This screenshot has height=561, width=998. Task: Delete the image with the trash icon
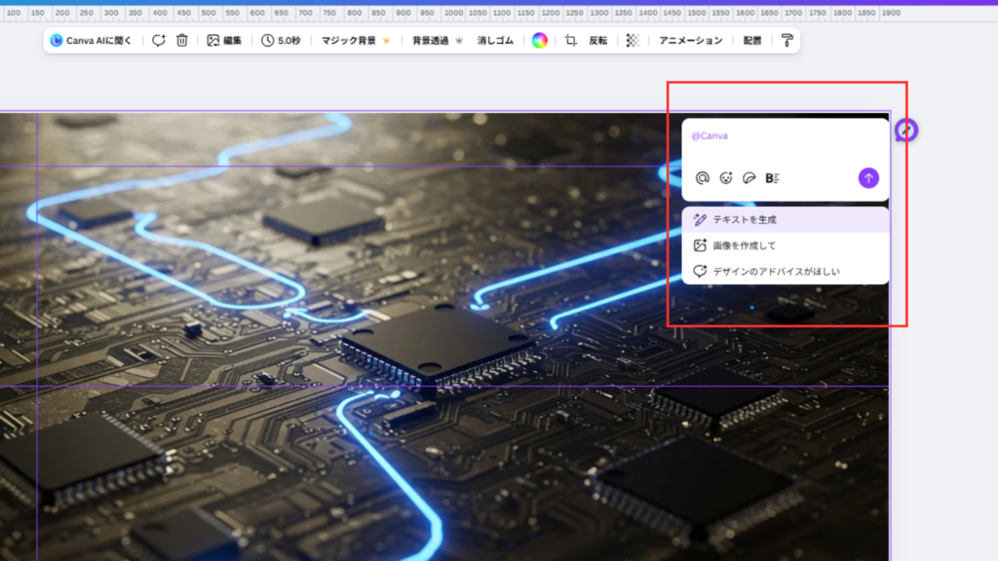(182, 41)
